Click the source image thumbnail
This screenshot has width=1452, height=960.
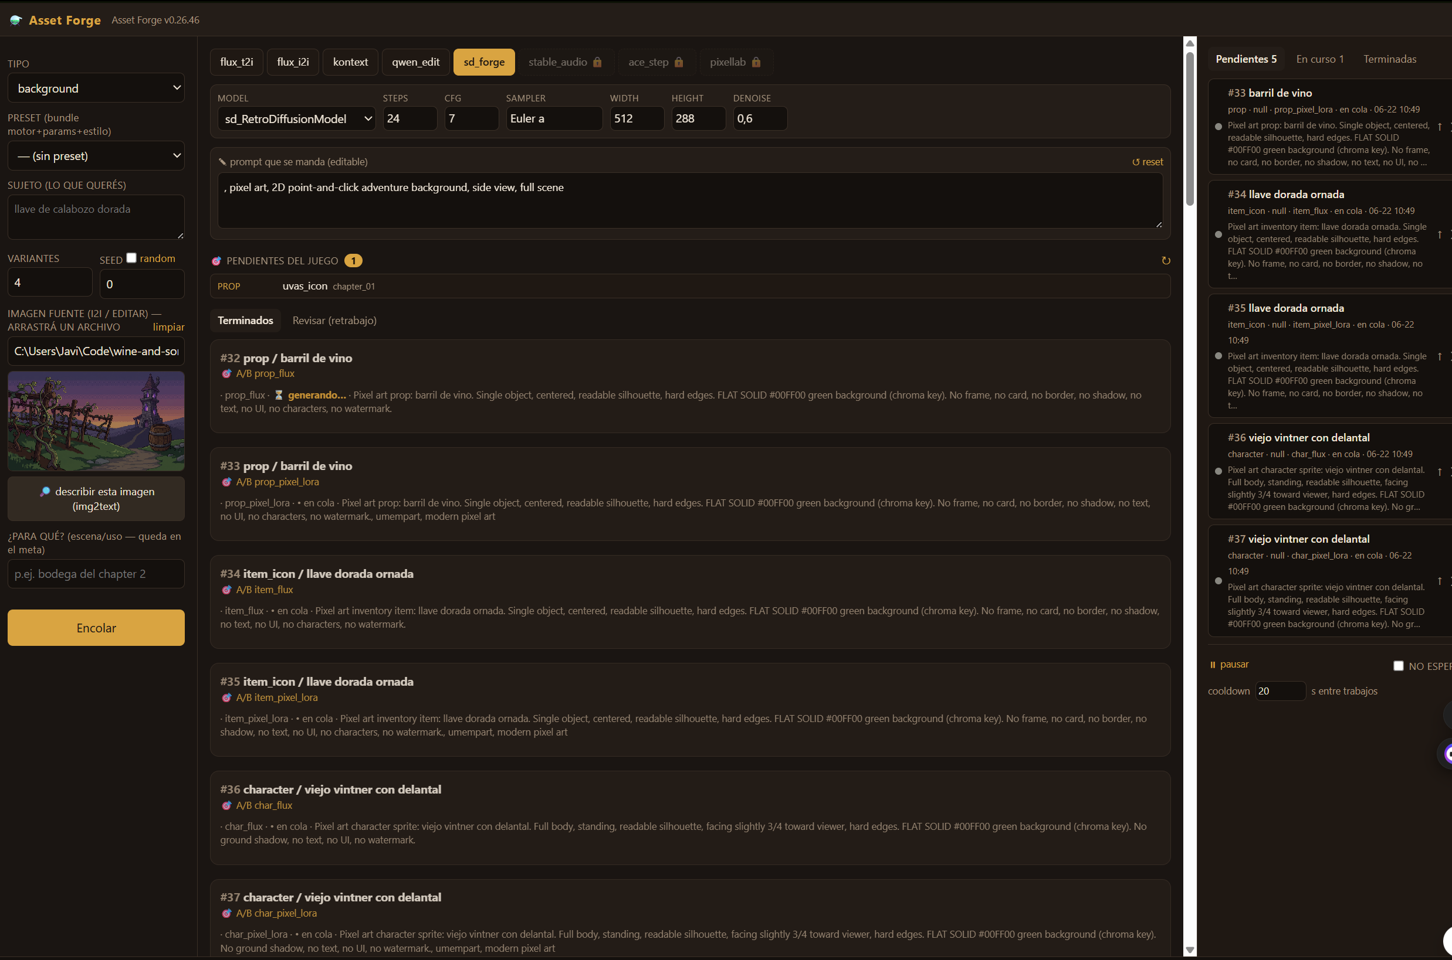[96, 421]
